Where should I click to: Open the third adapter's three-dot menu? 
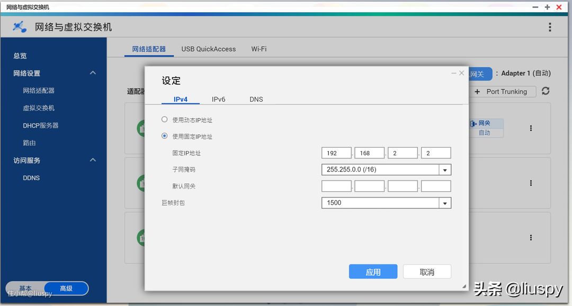coord(531,238)
